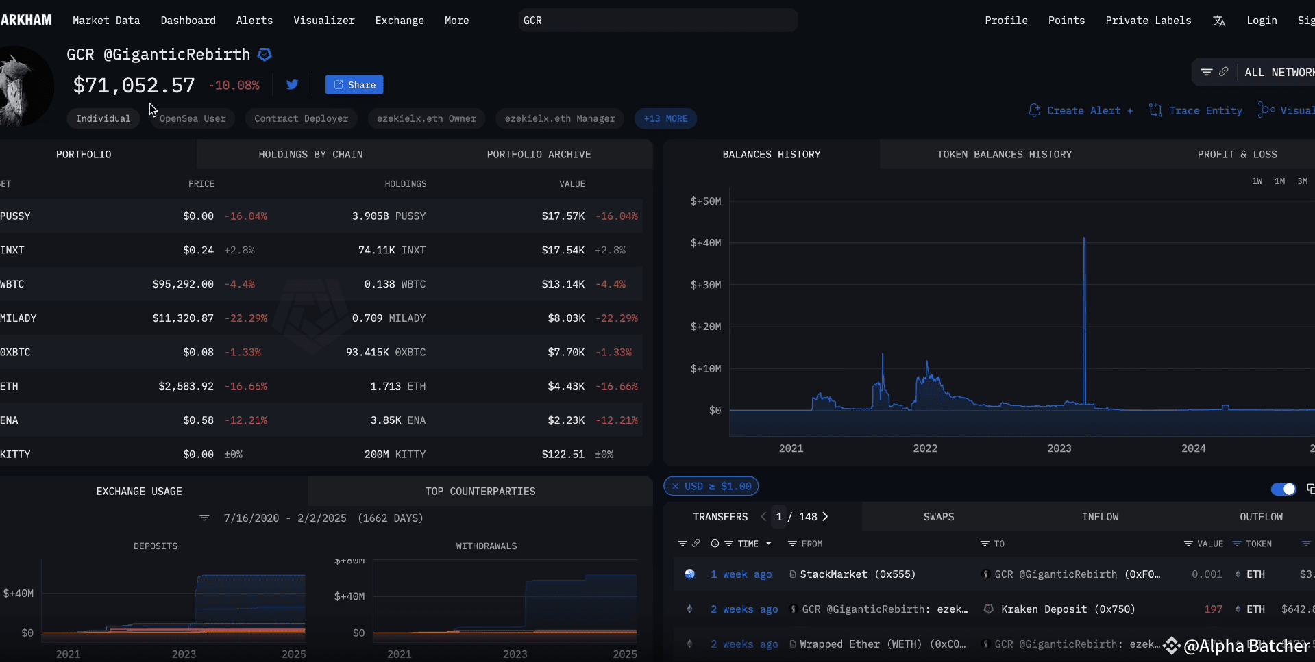The width and height of the screenshot is (1315, 662).
Task: Click the copy icon next to the toggle
Action: click(1310, 489)
